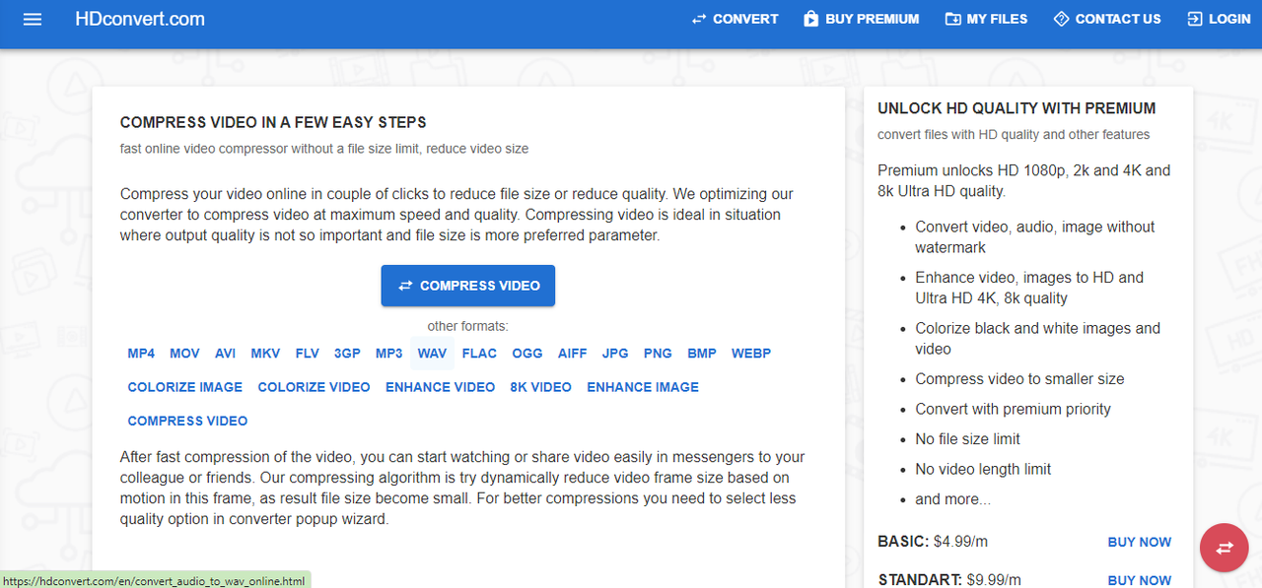
Task: Select the WAV format link
Action: pyautogui.click(x=432, y=354)
